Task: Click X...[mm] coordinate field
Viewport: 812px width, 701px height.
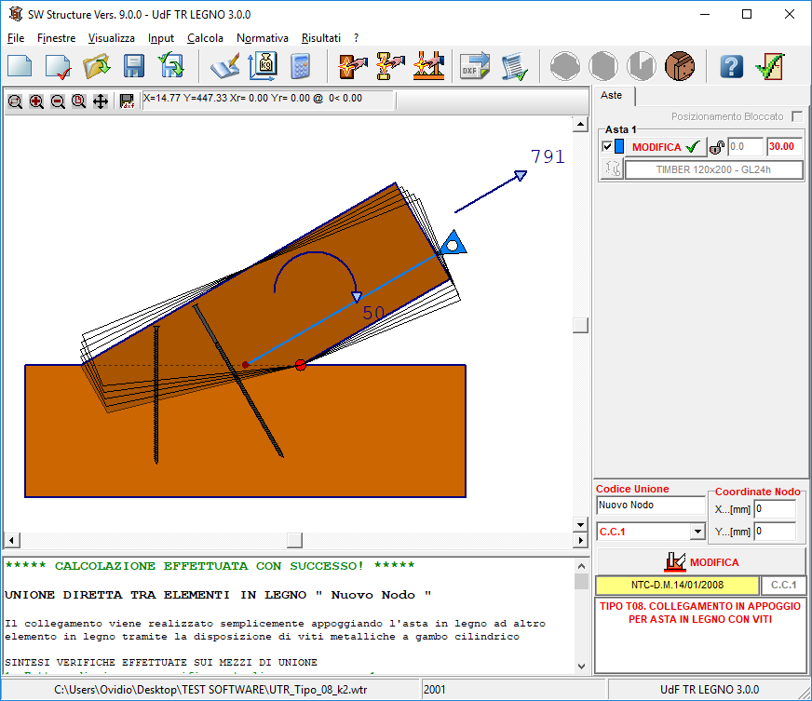Action: [775, 509]
